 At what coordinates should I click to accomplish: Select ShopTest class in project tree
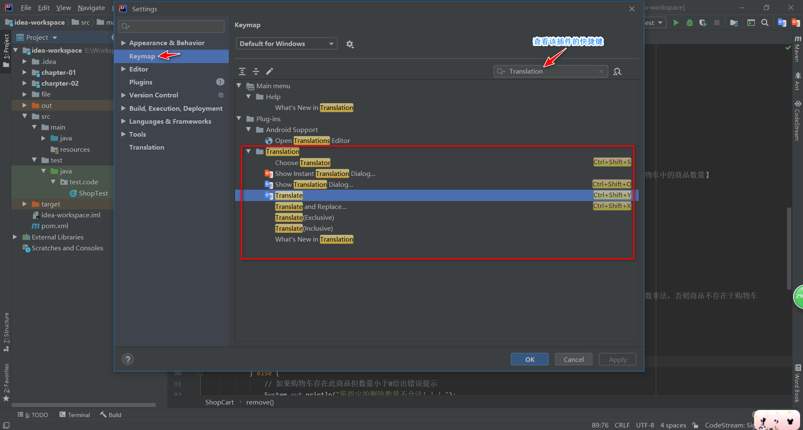(x=89, y=193)
